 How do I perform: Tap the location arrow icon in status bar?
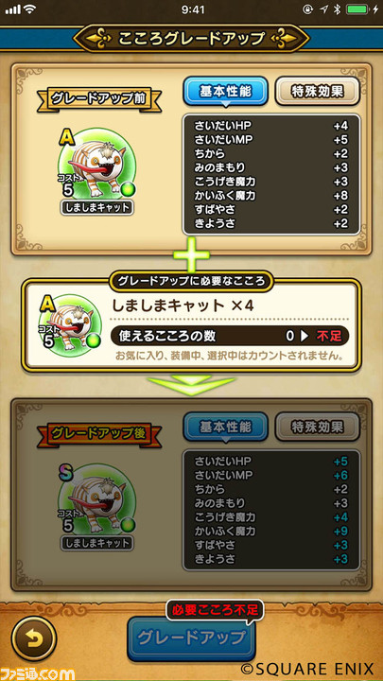pyautogui.click(x=323, y=9)
